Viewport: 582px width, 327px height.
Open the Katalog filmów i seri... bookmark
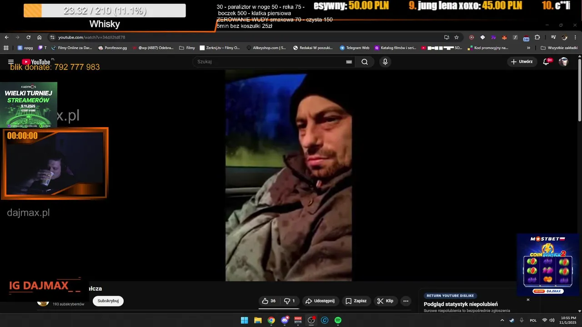[x=395, y=48]
